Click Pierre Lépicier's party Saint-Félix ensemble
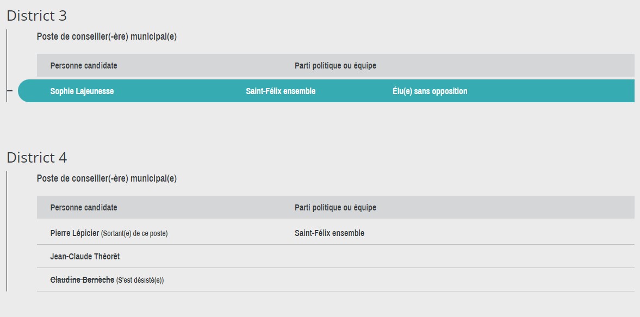 coord(330,233)
